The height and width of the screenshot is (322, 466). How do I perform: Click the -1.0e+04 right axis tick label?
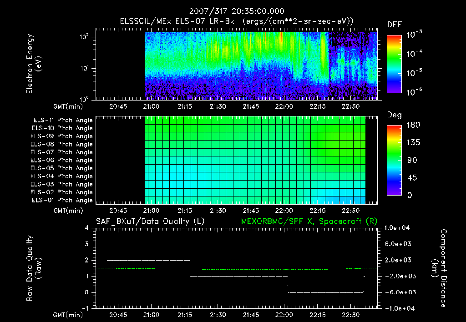coord(400,308)
